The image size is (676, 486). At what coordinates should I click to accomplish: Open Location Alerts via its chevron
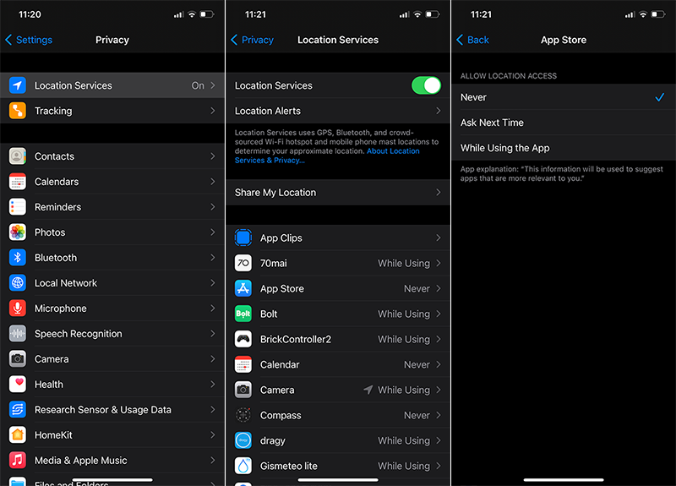coord(438,111)
